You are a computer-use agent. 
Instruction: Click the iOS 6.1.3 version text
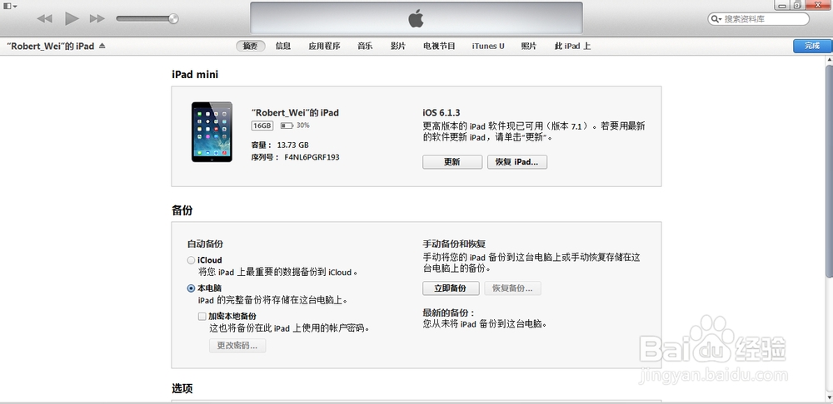pyautogui.click(x=441, y=113)
